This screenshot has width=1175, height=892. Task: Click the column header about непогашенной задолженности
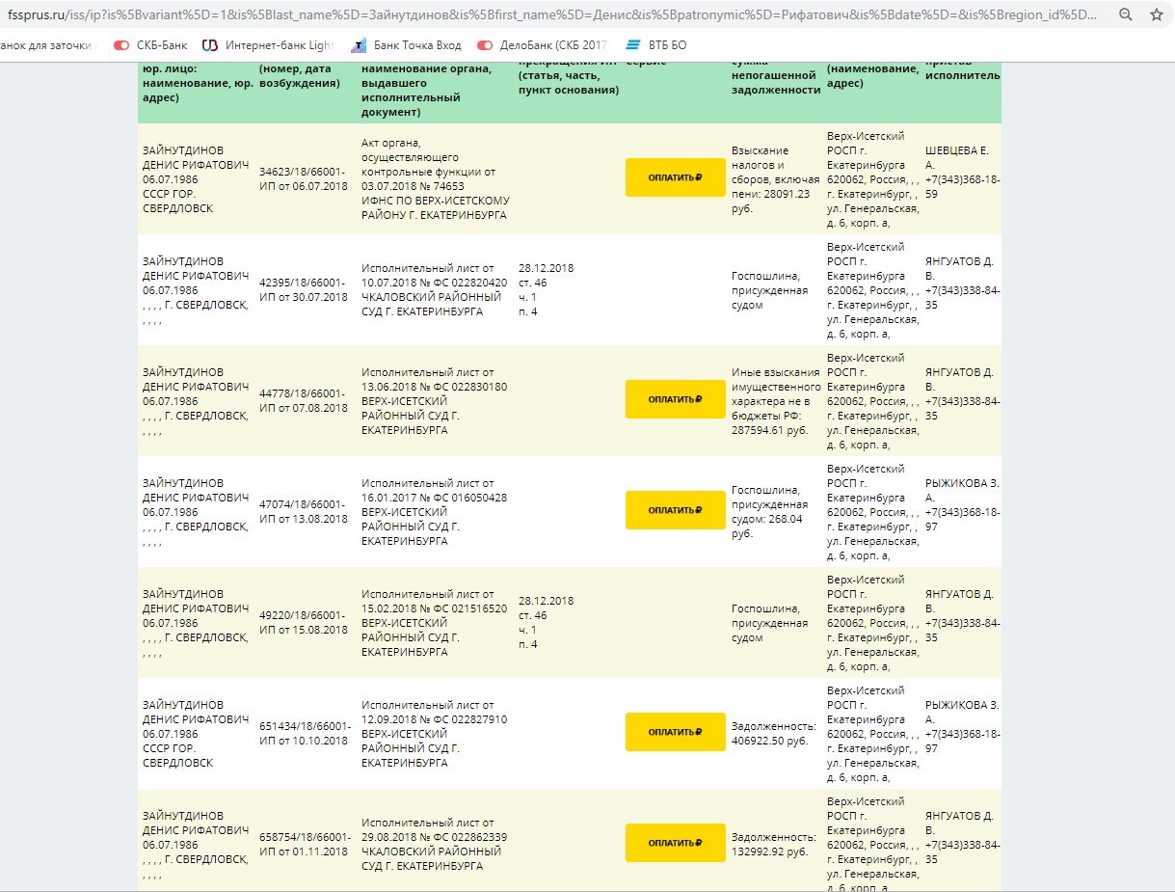776,75
